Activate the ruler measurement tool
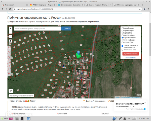The width and height of the screenshot is (151, 121). (11, 91)
